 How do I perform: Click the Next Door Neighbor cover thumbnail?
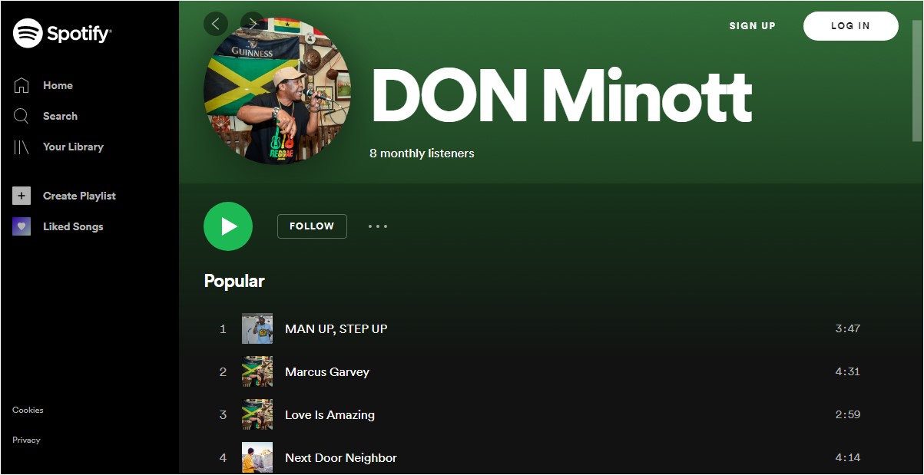(x=257, y=457)
